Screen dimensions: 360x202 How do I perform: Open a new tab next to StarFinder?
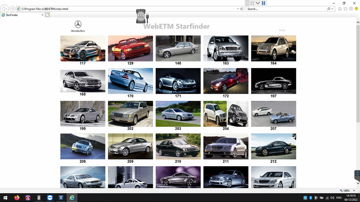point(47,15)
